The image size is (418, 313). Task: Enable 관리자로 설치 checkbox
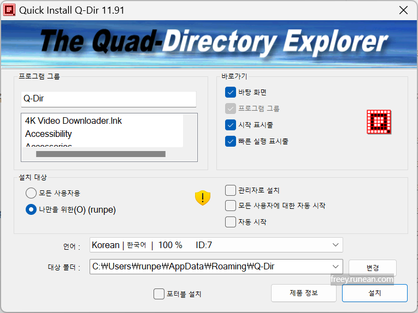[x=231, y=190]
